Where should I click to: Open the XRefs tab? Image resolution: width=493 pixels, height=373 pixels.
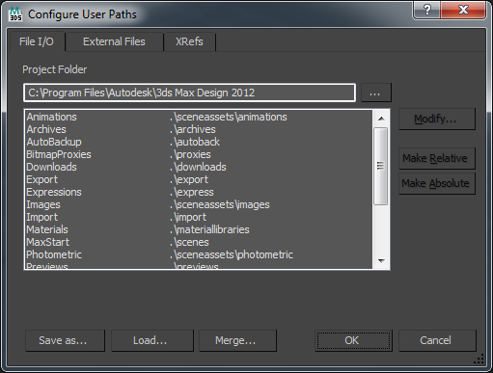(189, 41)
